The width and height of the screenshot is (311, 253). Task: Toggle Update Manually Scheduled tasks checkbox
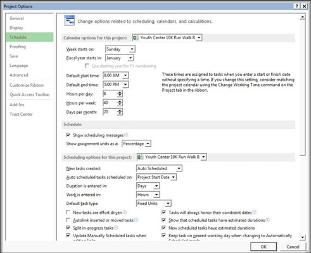coord(68,235)
